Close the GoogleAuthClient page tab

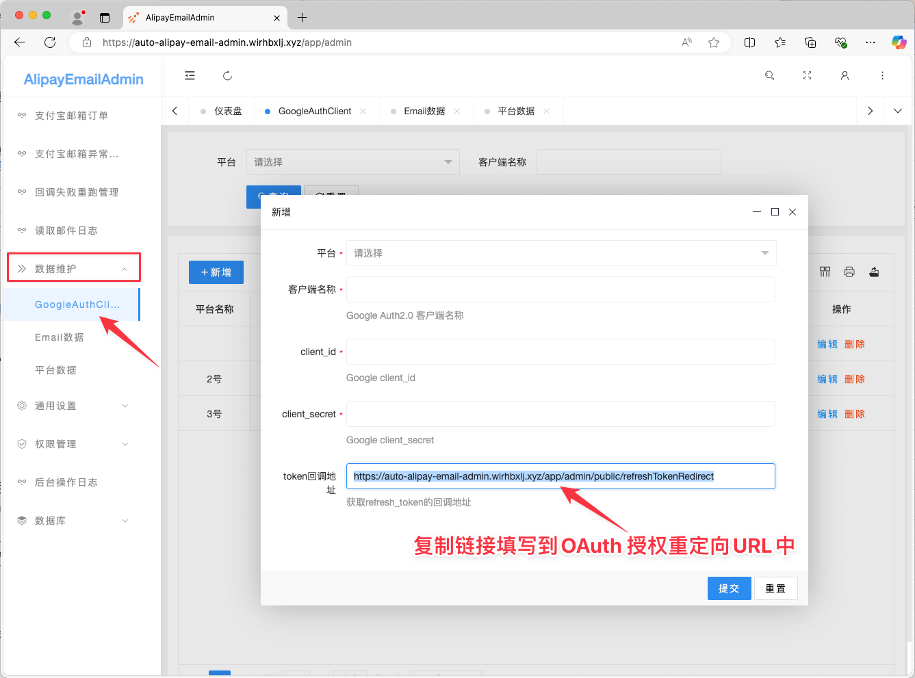363,111
